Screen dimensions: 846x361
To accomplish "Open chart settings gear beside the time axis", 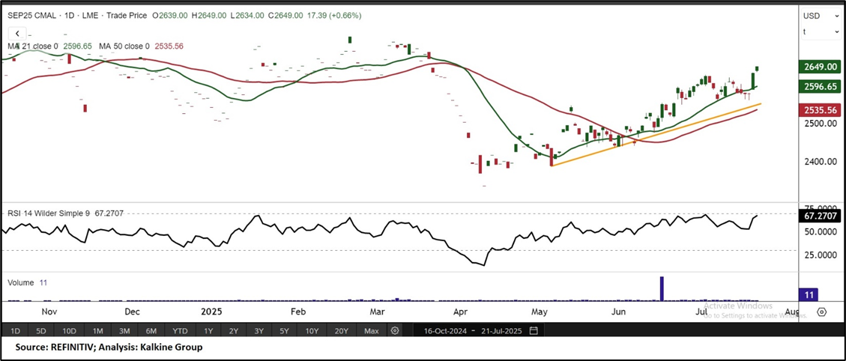I will click(822, 312).
